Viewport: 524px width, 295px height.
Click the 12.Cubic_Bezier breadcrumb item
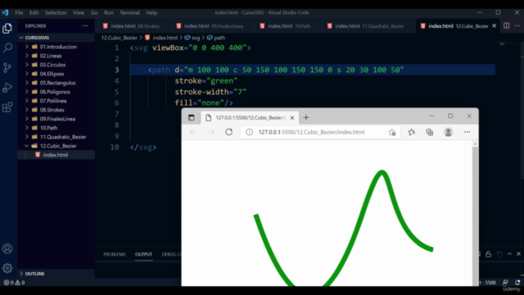[x=120, y=38]
